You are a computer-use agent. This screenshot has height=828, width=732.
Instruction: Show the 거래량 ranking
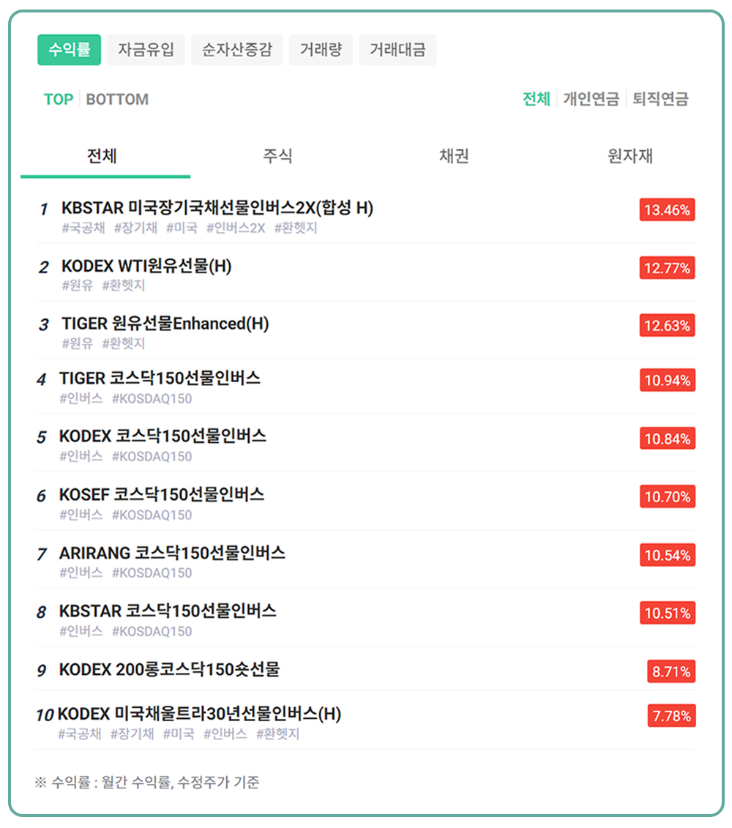[x=321, y=51]
